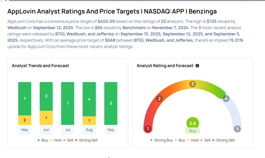Viewport: 265px width, 158px height.
Task: Click the yellow Hold segment of the Aug bar
Action: coord(89,121)
